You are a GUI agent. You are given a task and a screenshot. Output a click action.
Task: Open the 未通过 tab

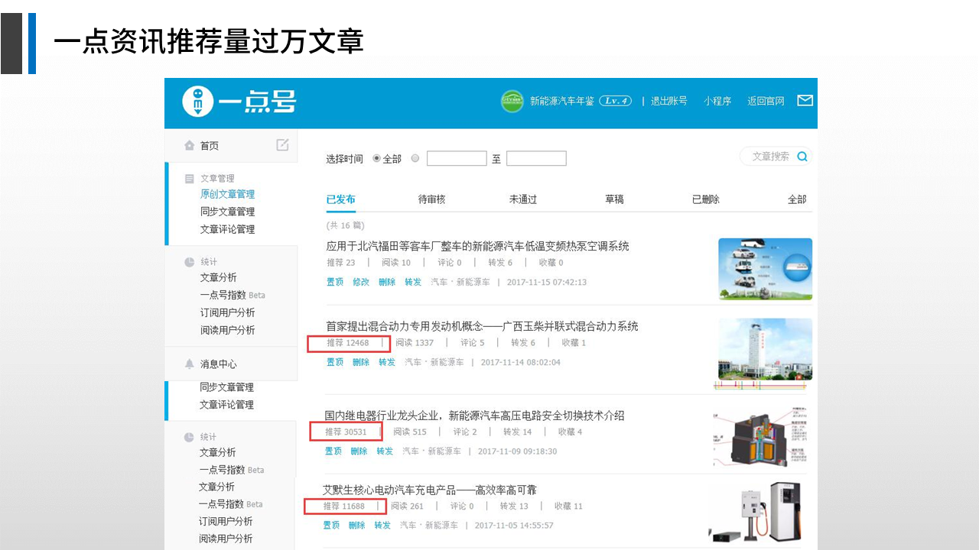click(523, 199)
